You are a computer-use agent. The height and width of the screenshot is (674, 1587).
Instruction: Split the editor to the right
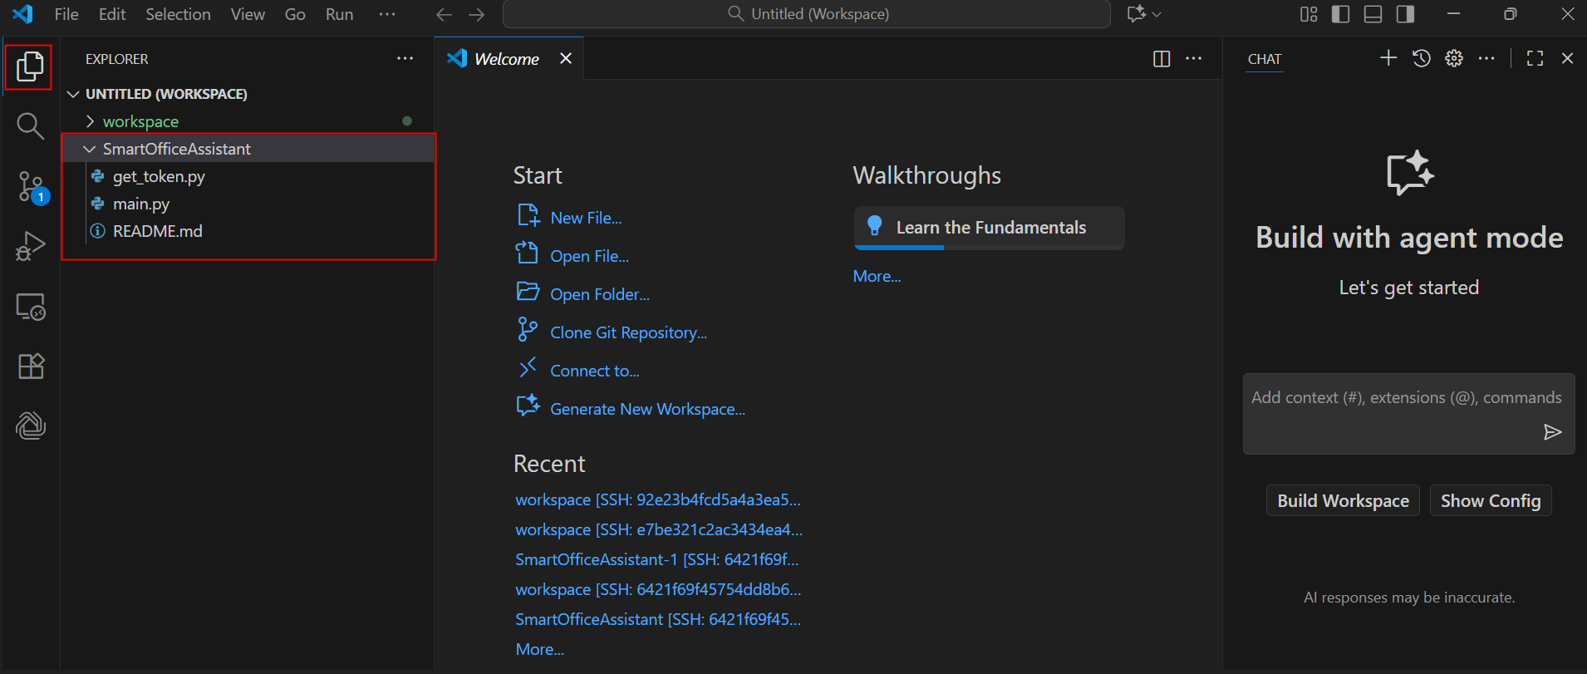point(1161,59)
